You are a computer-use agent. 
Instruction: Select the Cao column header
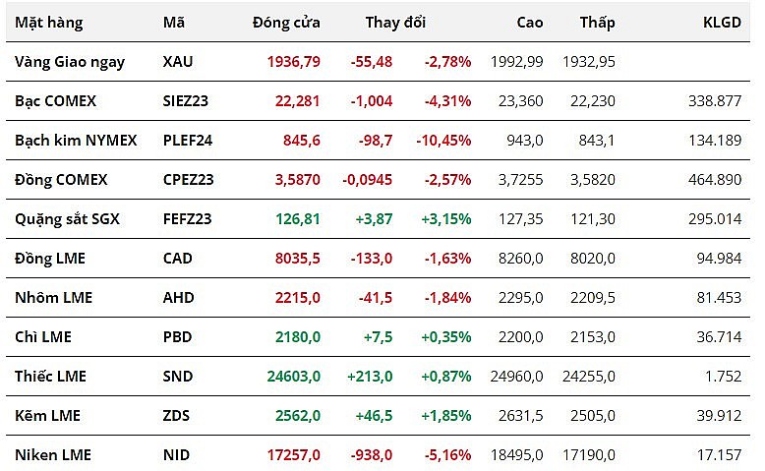click(x=531, y=23)
